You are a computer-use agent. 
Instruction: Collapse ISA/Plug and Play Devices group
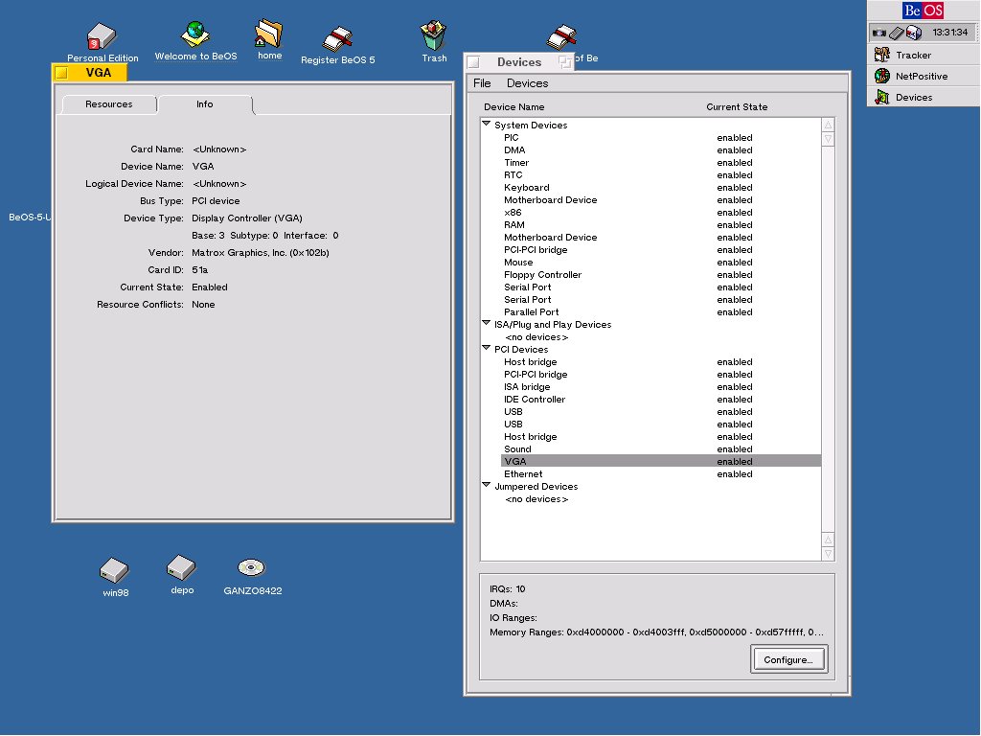click(487, 323)
